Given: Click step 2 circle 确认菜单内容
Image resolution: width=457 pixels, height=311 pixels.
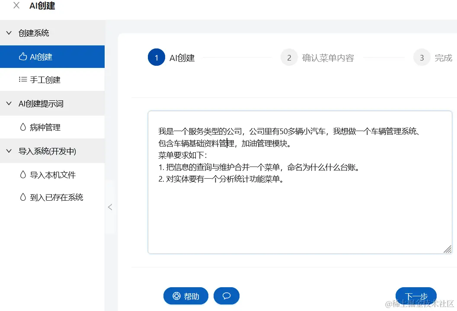Looking at the screenshot, I should pos(289,58).
